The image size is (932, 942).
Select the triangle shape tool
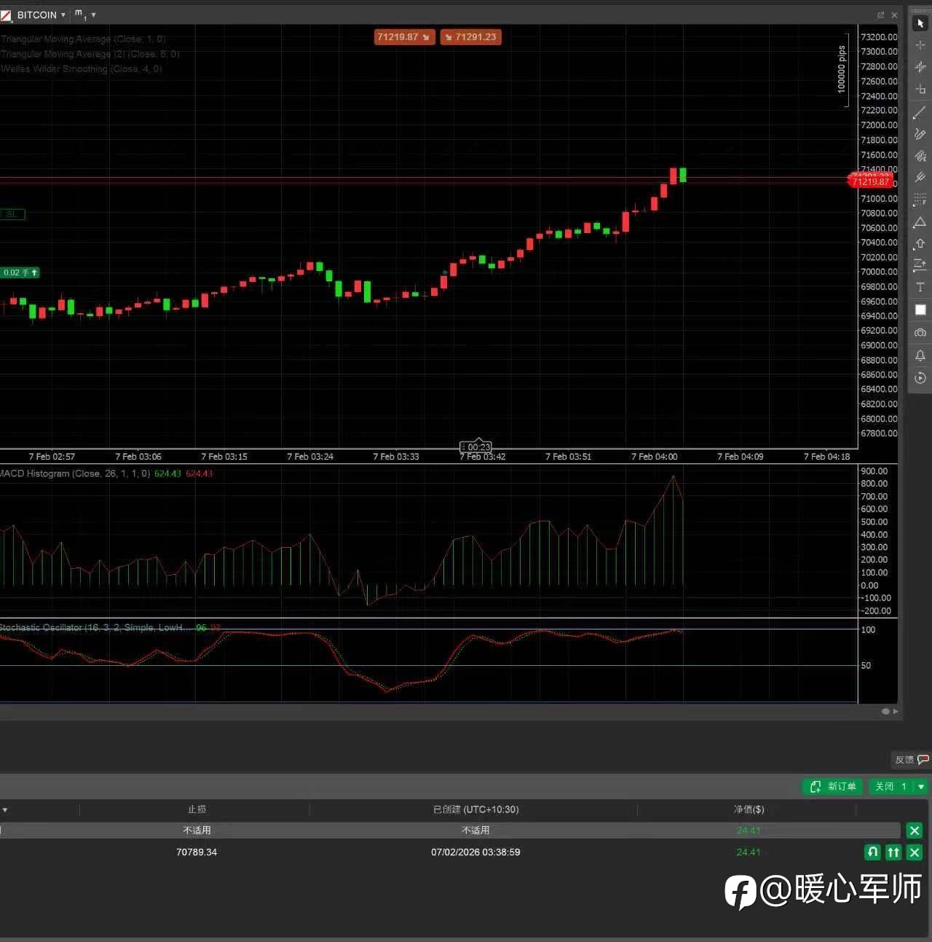[920, 222]
